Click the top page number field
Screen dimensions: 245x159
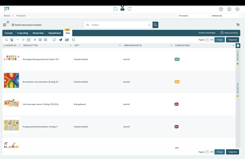pyautogui.click(x=207, y=40)
